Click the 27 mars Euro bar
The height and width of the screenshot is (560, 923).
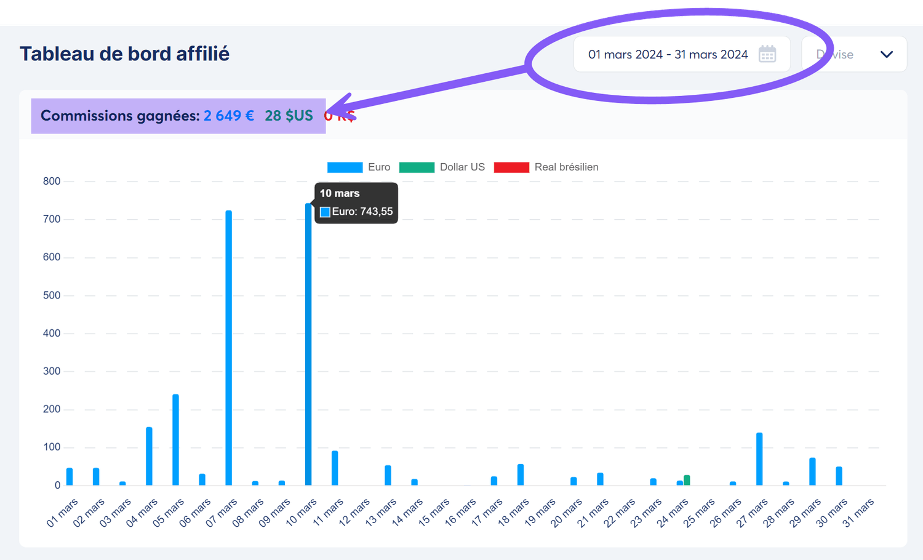pyautogui.click(x=759, y=459)
